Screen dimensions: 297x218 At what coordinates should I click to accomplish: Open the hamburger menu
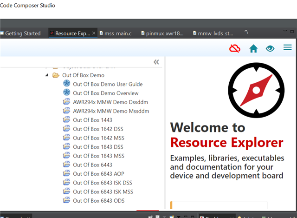(288, 47)
